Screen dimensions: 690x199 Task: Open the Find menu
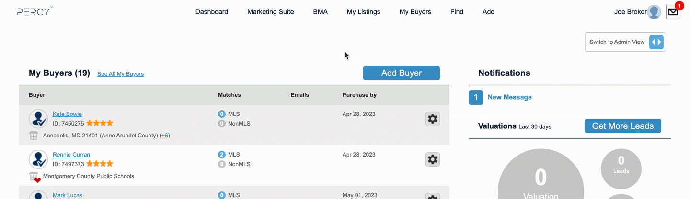tap(457, 12)
